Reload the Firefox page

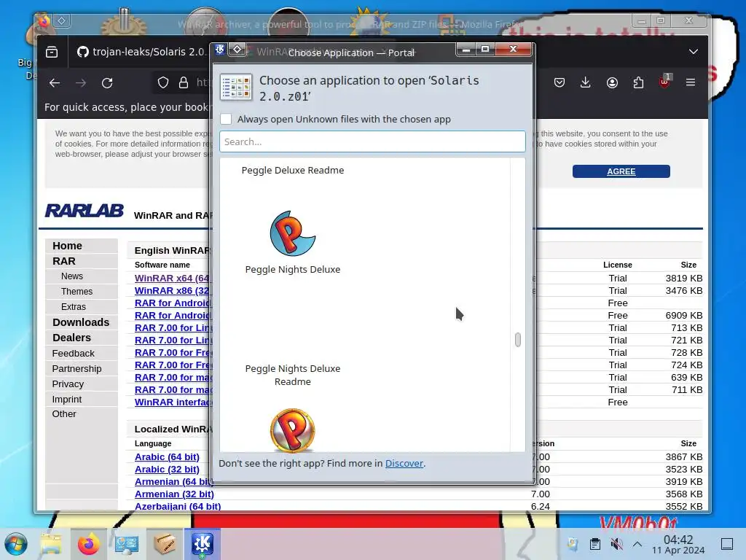(107, 83)
